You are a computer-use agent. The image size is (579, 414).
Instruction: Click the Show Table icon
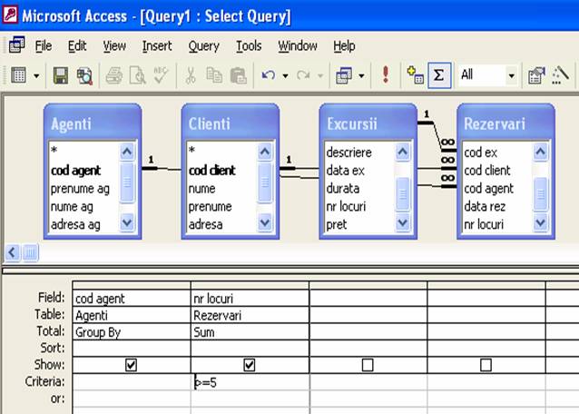416,75
